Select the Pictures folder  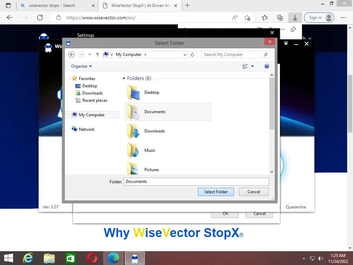point(168,169)
